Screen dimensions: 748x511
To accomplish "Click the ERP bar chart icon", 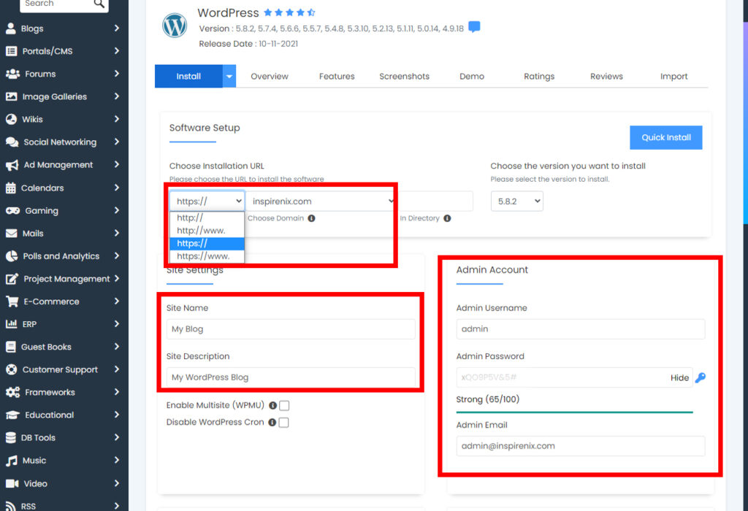I will (x=11, y=324).
